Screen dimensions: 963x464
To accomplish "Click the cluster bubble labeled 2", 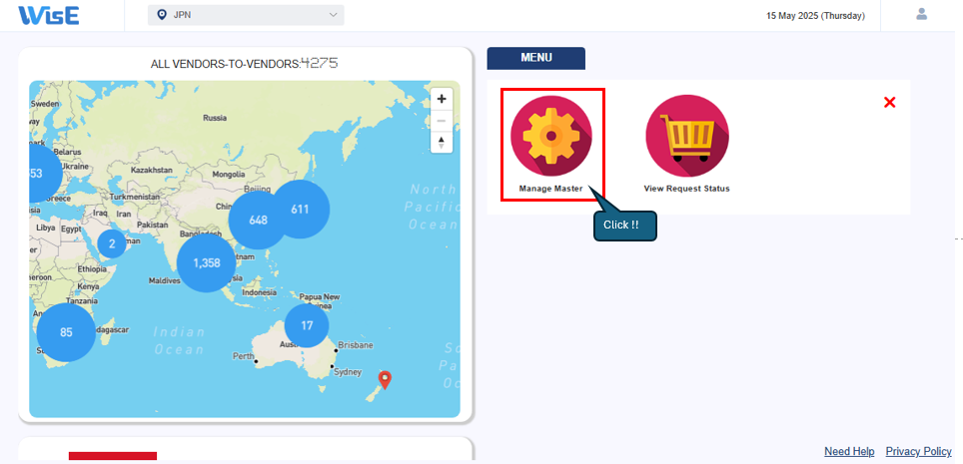I will click(x=112, y=243).
